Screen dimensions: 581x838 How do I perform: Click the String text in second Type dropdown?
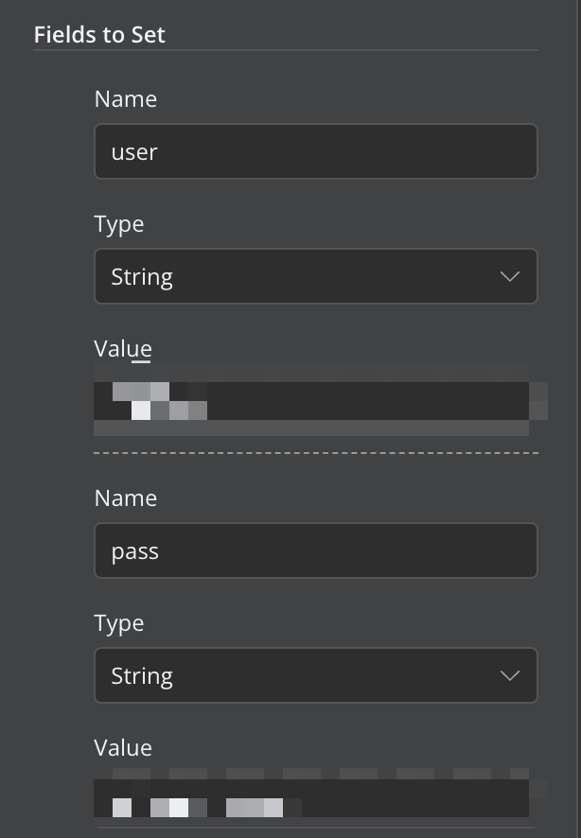142,676
